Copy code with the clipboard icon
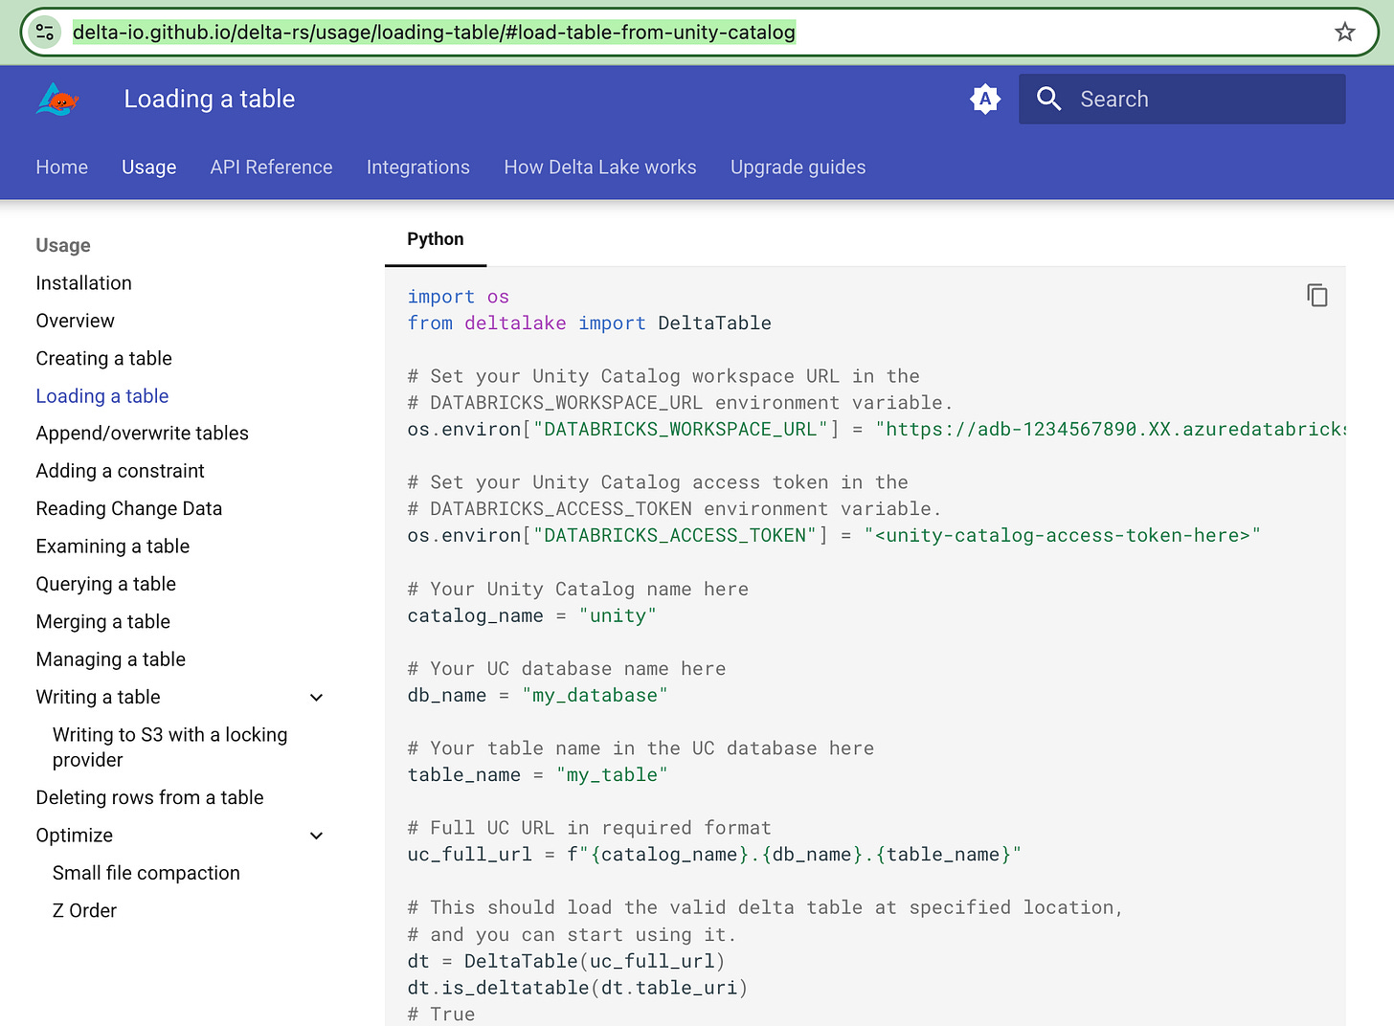The height and width of the screenshot is (1026, 1394). tap(1317, 295)
